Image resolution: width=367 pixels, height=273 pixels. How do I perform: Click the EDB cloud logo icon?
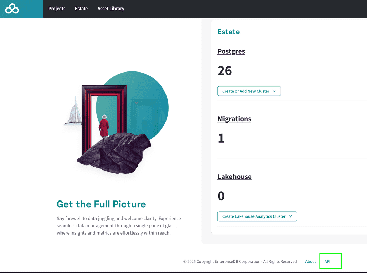12,9
